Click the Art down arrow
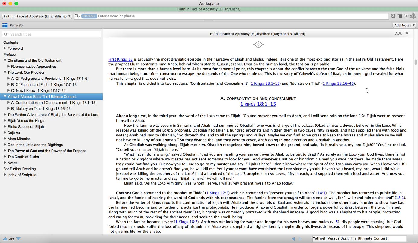Image resolution: width=418 pixels, height=243 pixels. [18, 239]
